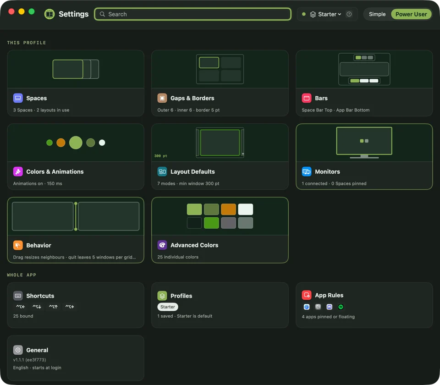Screen dimensions: 440x385
Task: Click '1 connected · 0 Spaces pinned'
Action: pyautogui.click(x=334, y=183)
